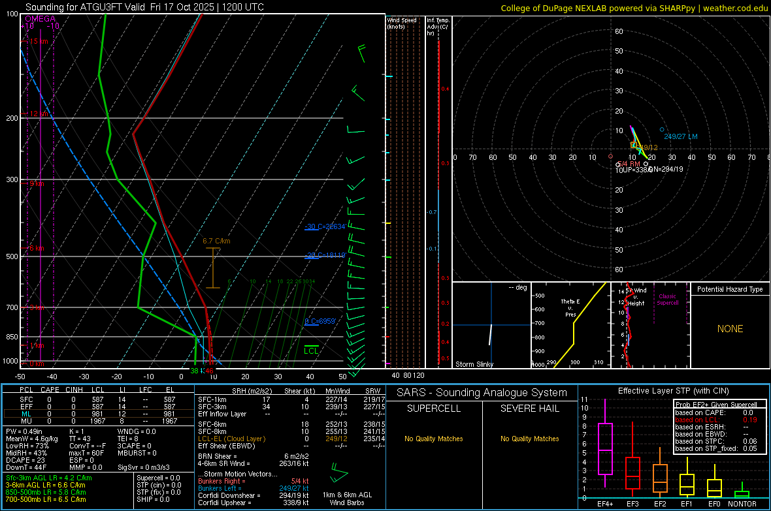The height and width of the screenshot is (511, 771).
Task: Click the 'DCAPE = 23' value
Action: click(x=25, y=460)
